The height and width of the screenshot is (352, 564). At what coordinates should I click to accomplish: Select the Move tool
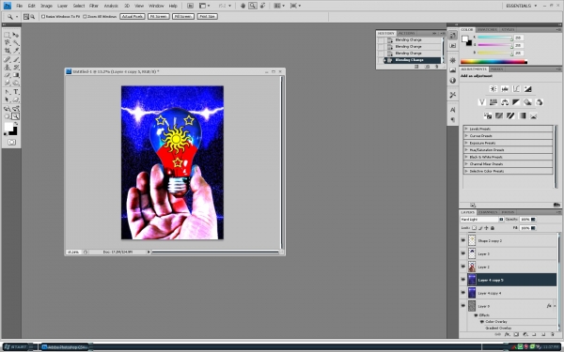pyautogui.click(x=16, y=35)
